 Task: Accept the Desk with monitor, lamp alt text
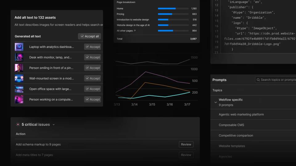tap(92, 57)
